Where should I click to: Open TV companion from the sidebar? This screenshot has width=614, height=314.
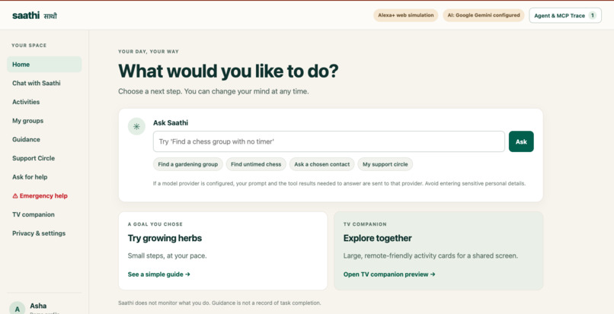coord(44,214)
